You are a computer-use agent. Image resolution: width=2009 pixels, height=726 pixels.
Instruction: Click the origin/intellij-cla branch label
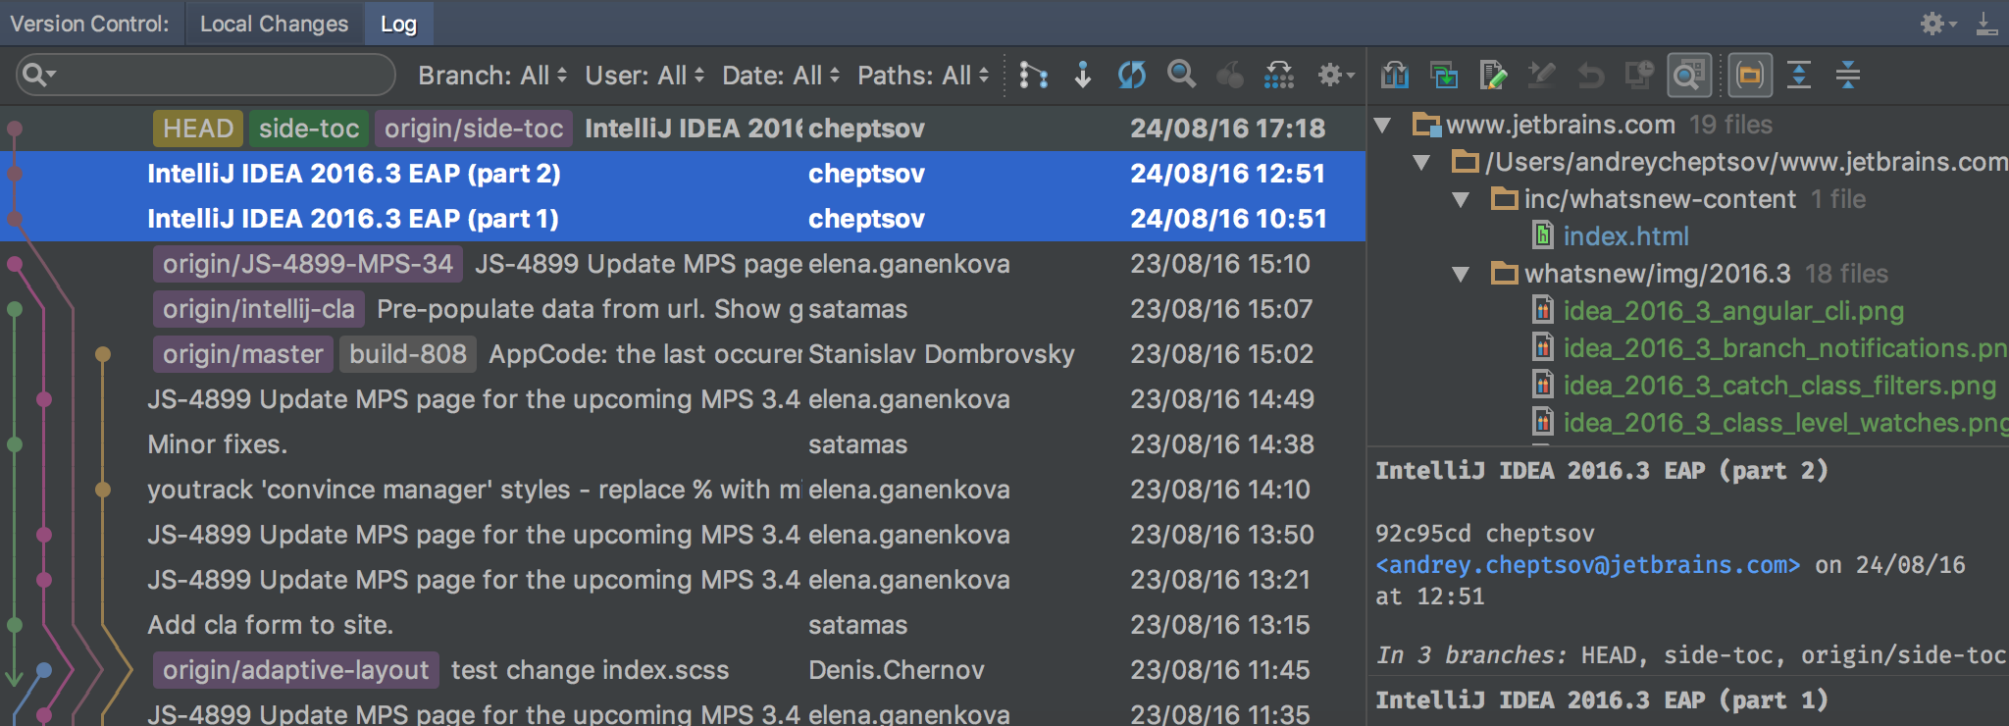[x=259, y=309]
